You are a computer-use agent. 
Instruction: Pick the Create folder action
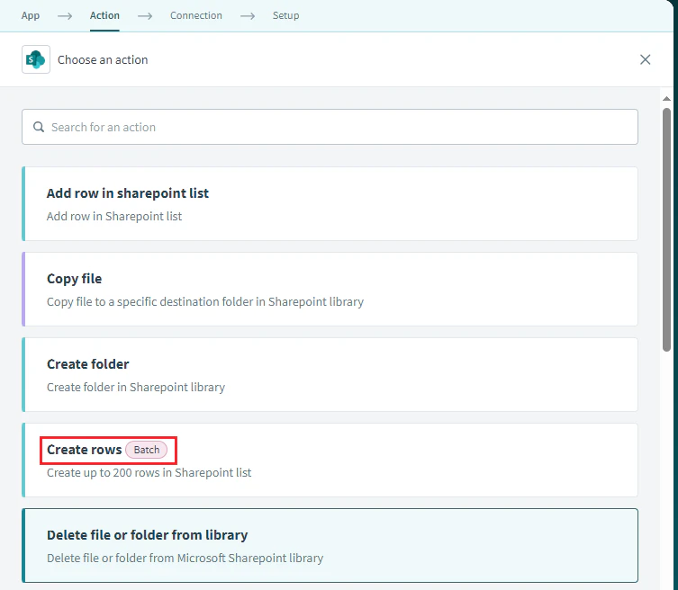click(x=330, y=375)
